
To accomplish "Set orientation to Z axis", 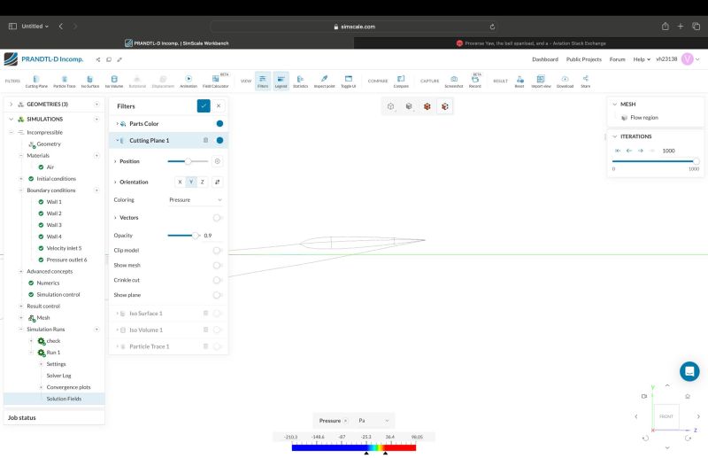I will [203, 182].
